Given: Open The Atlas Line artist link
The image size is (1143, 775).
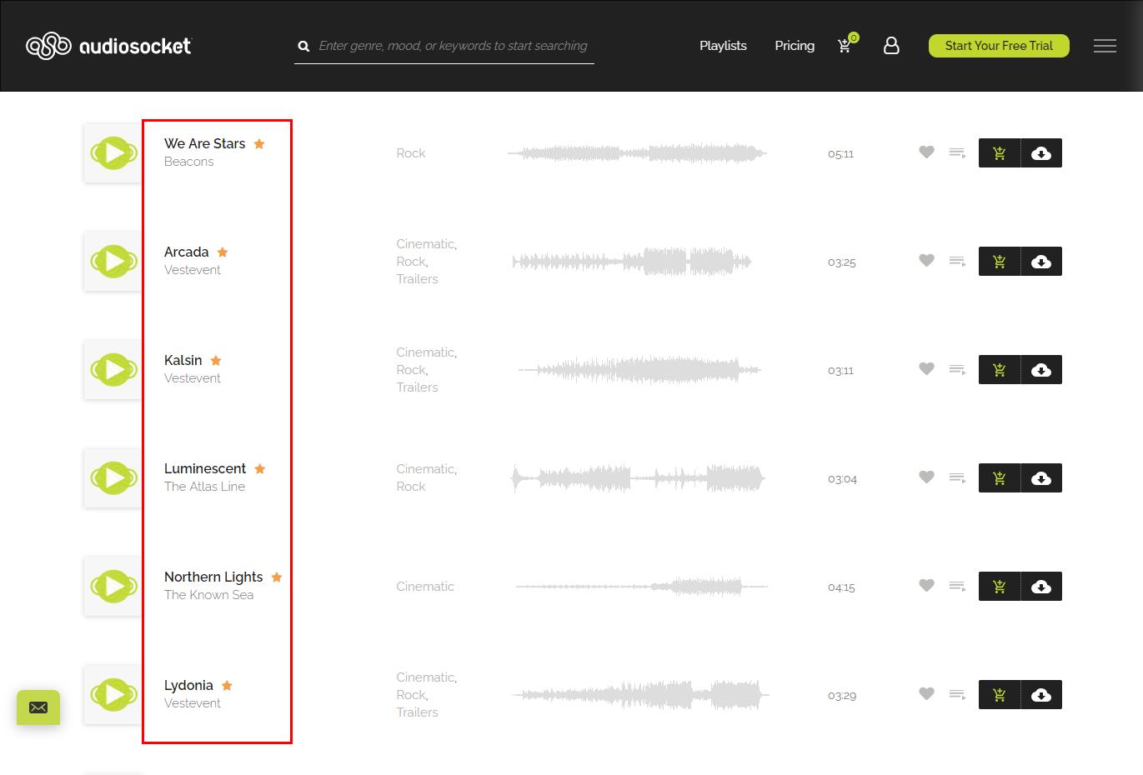Looking at the screenshot, I should point(204,487).
